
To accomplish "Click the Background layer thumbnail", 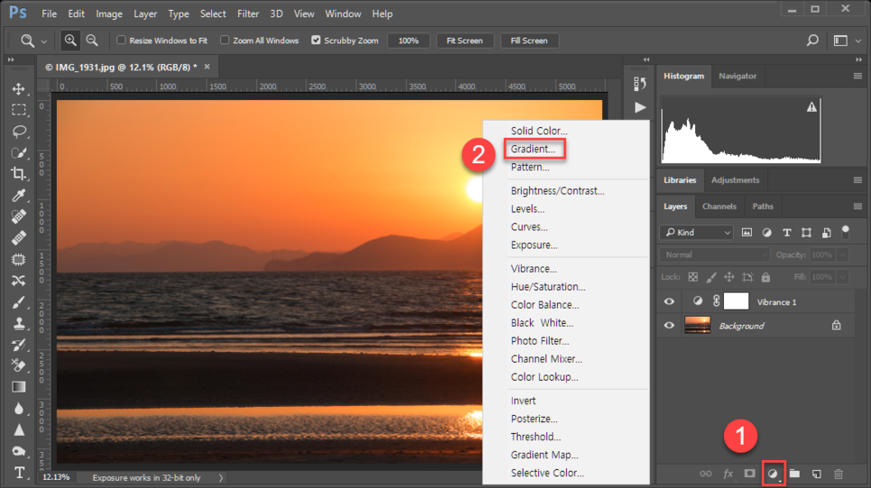I will [x=698, y=325].
